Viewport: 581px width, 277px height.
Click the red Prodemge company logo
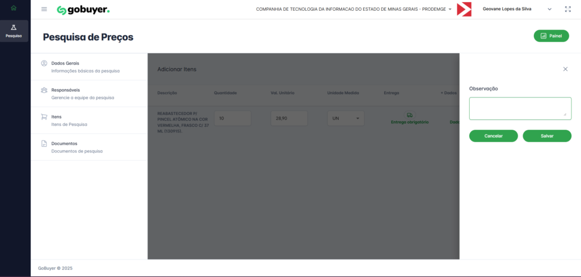click(464, 10)
